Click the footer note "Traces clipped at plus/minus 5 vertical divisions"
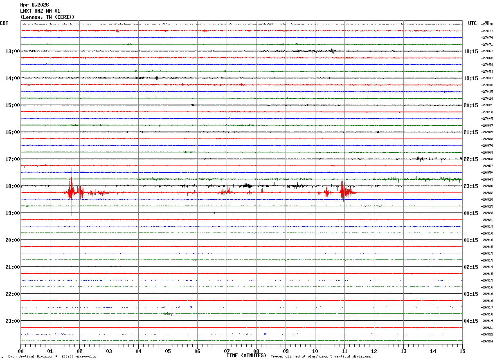This screenshot has width=495, height=362. pyautogui.click(x=321, y=357)
